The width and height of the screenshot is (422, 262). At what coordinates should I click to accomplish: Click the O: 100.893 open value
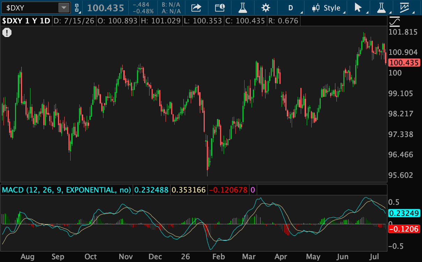pos(117,21)
